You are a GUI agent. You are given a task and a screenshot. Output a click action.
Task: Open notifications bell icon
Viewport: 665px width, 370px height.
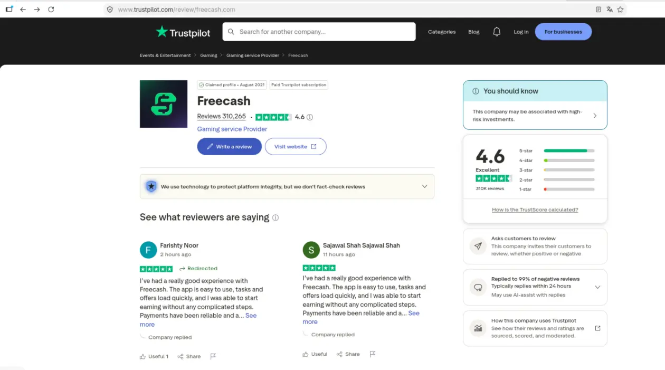(497, 32)
